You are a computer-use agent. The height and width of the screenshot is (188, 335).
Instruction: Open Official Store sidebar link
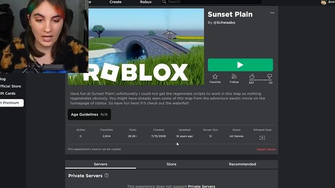click(x=10, y=86)
